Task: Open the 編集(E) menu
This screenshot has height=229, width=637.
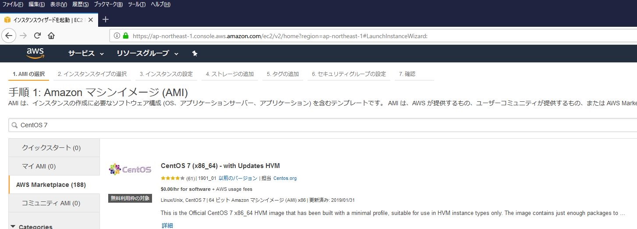Action: tap(36, 4)
